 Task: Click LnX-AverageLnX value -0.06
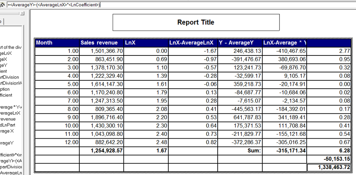[193, 84]
